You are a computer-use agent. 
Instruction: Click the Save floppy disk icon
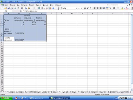[x=8, y=8]
